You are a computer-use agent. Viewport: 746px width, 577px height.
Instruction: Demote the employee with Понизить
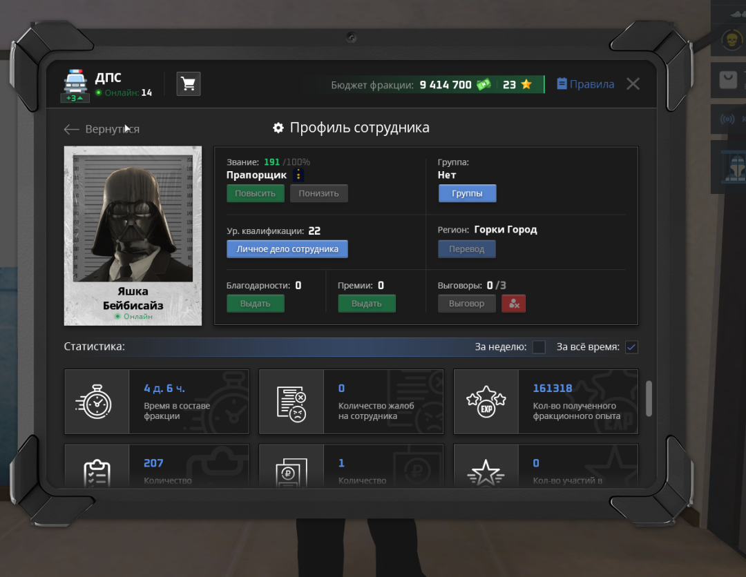pos(318,193)
